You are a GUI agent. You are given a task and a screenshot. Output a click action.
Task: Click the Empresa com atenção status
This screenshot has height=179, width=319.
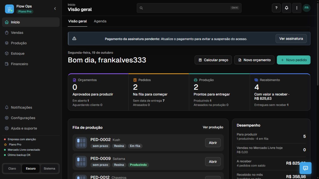[x=20, y=139]
